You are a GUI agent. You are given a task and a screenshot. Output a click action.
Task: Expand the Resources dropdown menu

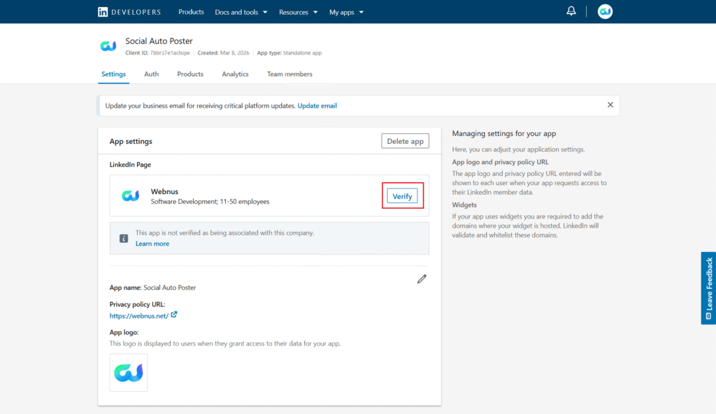[299, 12]
